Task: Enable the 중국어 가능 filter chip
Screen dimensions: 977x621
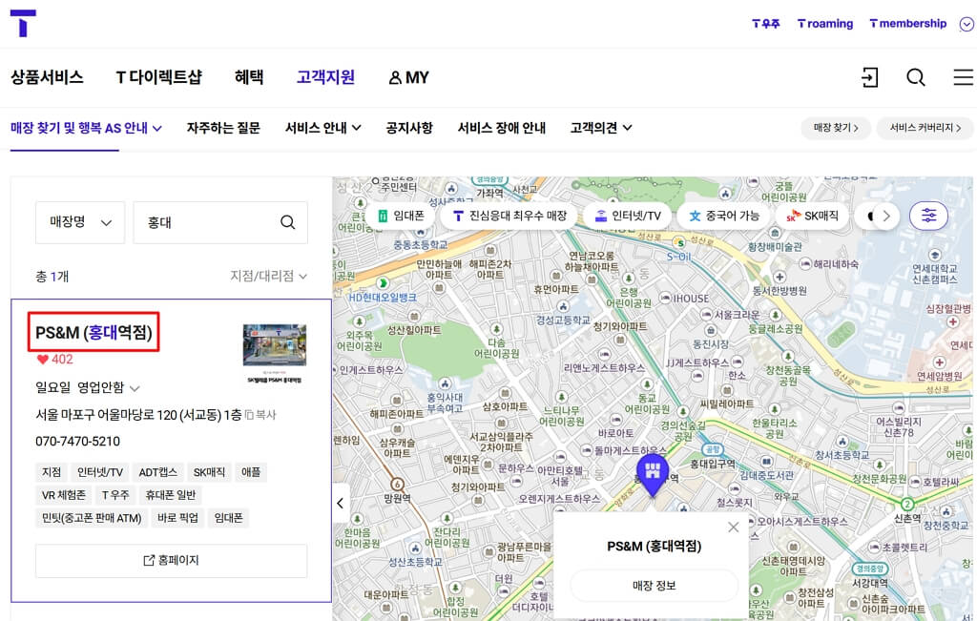Action: 723,217
